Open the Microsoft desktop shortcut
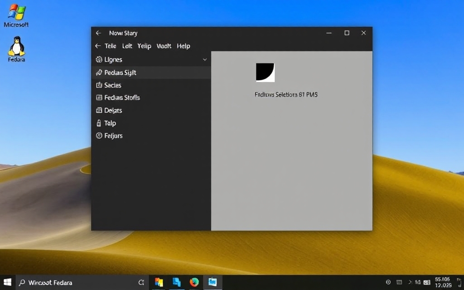 16,16
